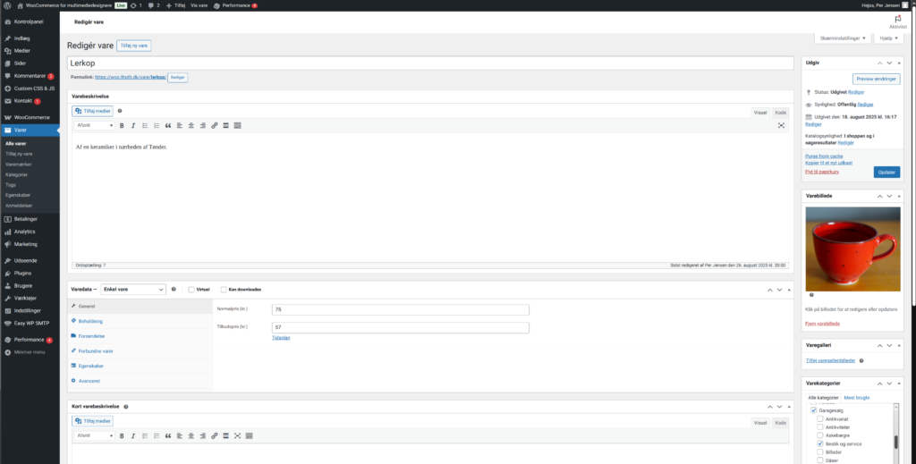916x464 pixels.
Task: Uncheck the Bestik og service category
Action: pyautogui.click(x=820, y=443)
